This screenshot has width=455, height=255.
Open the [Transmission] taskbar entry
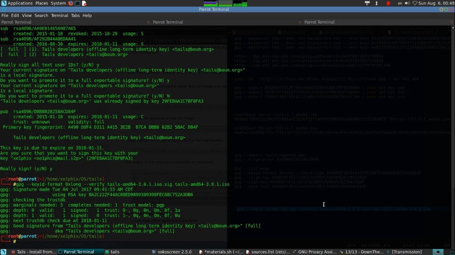[x=404, y=252]
